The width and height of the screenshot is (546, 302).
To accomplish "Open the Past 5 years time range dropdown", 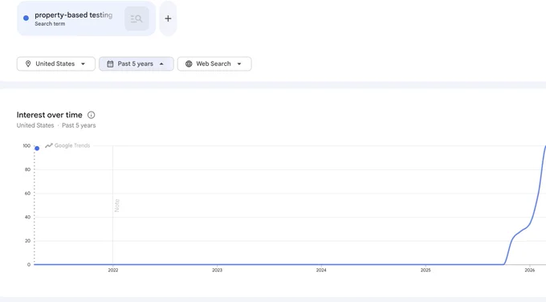I will point(136,63).
